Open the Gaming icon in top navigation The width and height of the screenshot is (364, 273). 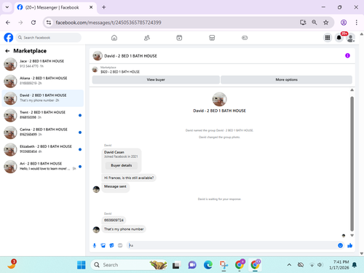click(245, 38)
